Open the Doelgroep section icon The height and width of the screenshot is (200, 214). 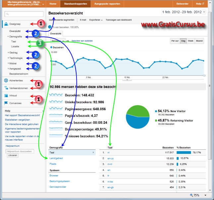point(6,24)
